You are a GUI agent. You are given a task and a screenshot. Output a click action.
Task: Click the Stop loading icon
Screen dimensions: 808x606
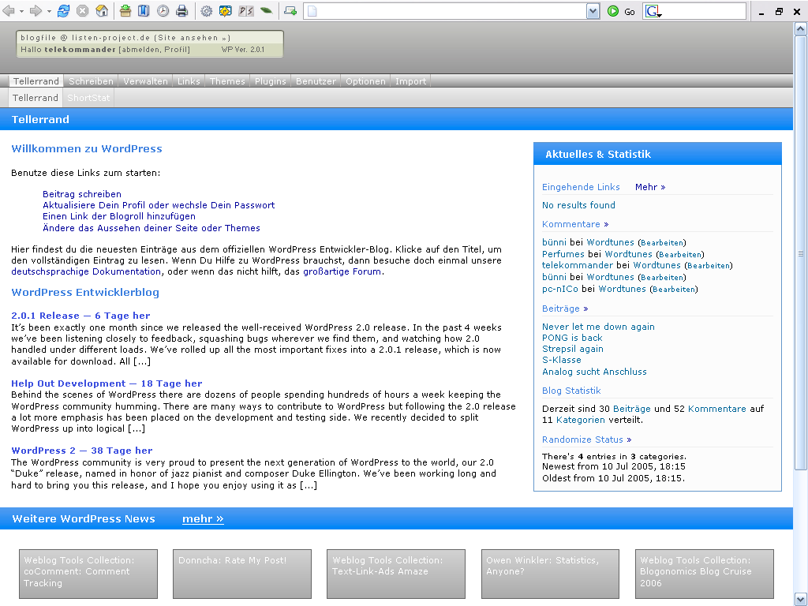tap(82, 11)
